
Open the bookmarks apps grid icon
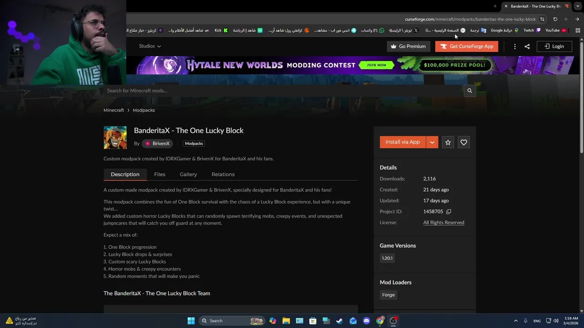click(x=578, y=31)
